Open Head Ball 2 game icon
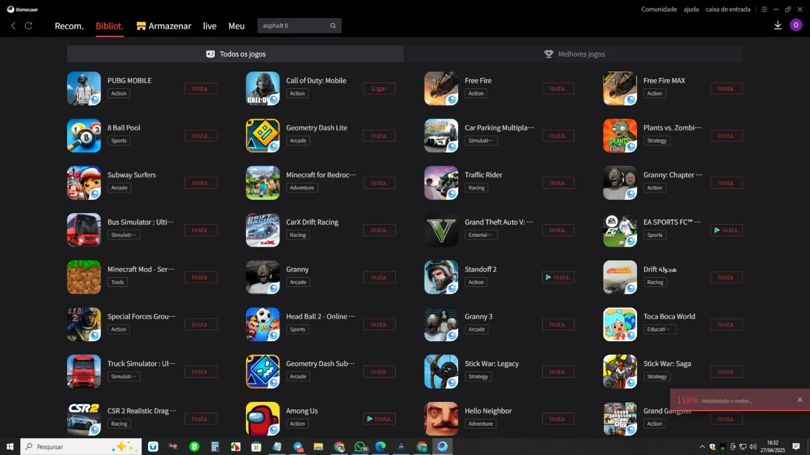810x455 pixels. pos(263,325)
